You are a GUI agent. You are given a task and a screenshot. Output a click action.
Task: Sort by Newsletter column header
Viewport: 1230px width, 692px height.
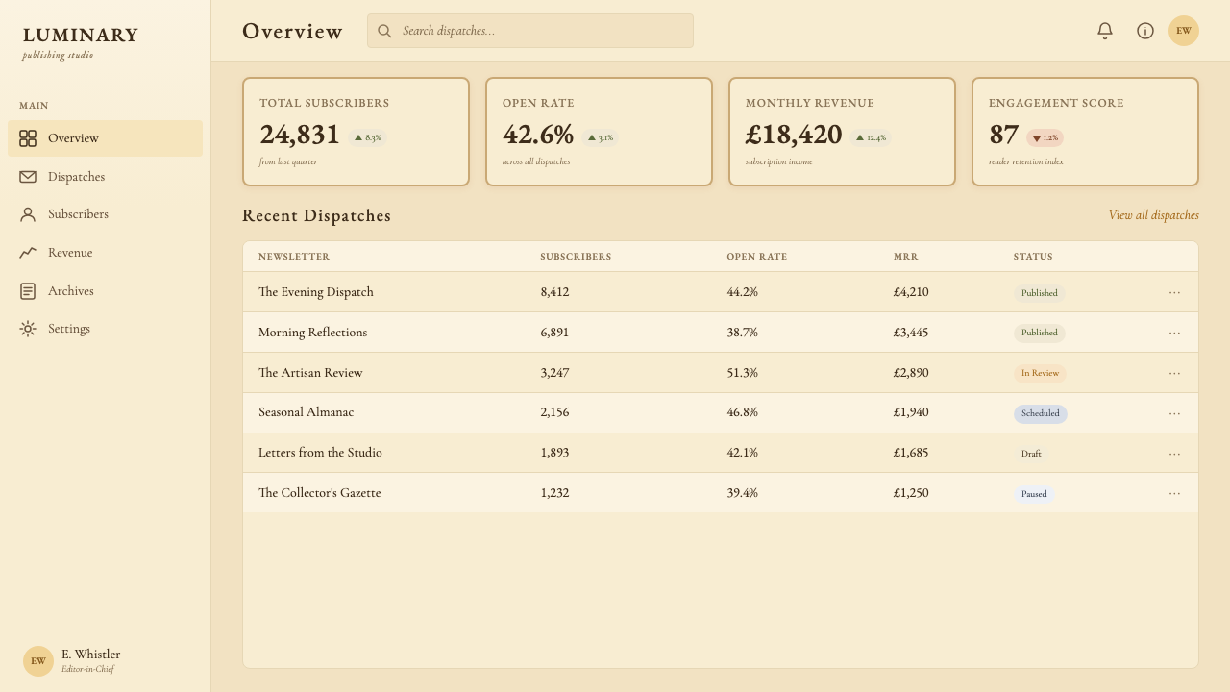coord(294,257)
